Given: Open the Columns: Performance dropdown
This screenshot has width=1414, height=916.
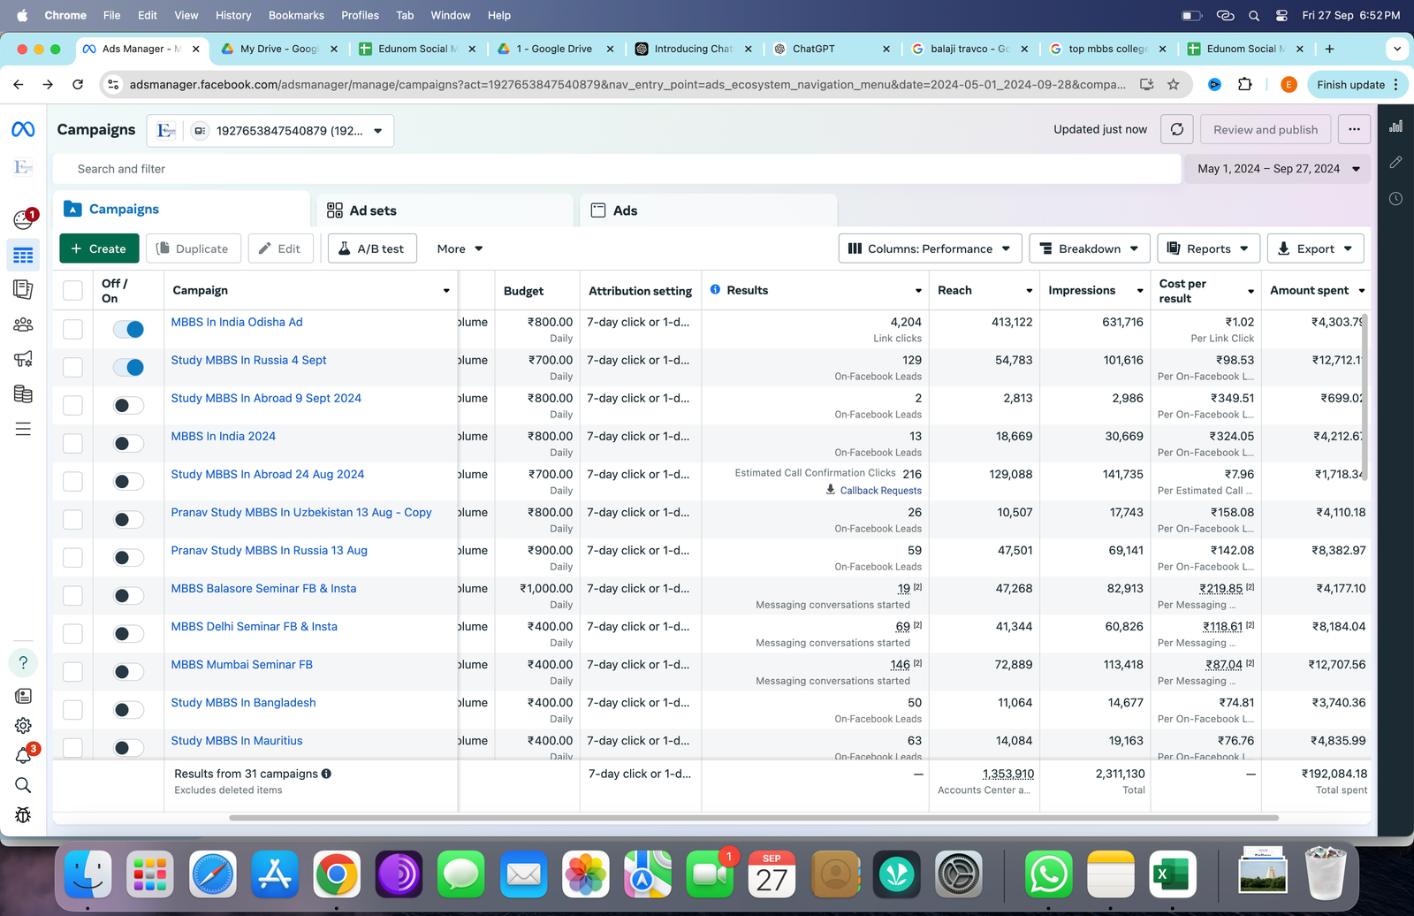Looking at the screenshot, I should 929,249.
